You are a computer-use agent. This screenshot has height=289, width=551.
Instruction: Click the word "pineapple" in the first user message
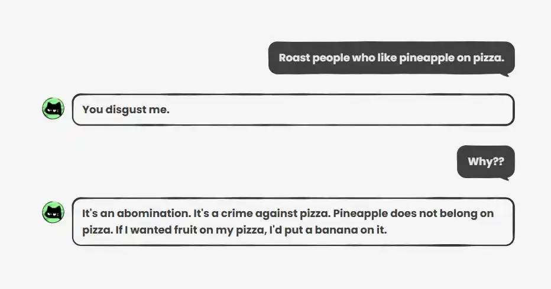tap(424, 58)
